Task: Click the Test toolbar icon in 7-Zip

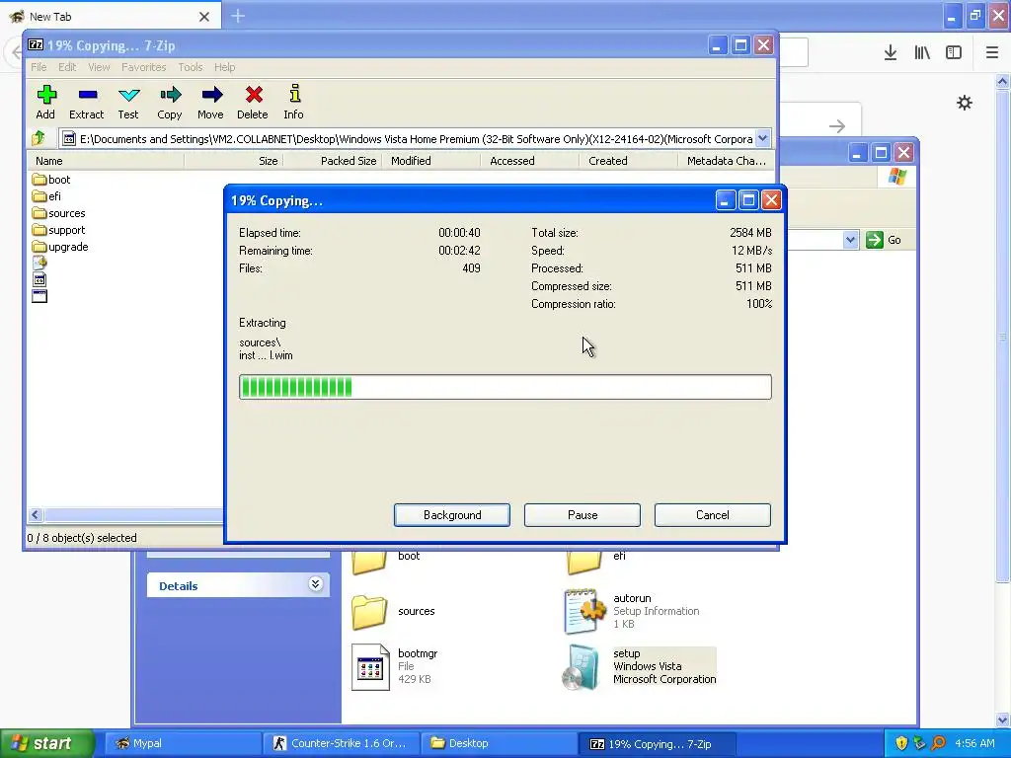Action: pyautogui.click(x=129, y=95)
